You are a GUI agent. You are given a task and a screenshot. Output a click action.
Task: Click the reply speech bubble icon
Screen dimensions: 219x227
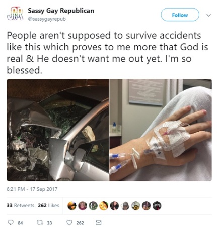[11, 223]
